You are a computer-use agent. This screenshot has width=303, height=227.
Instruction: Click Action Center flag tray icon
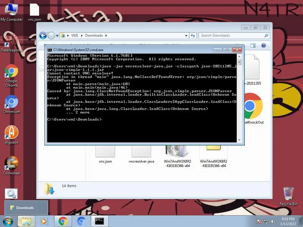pos(259,221)
